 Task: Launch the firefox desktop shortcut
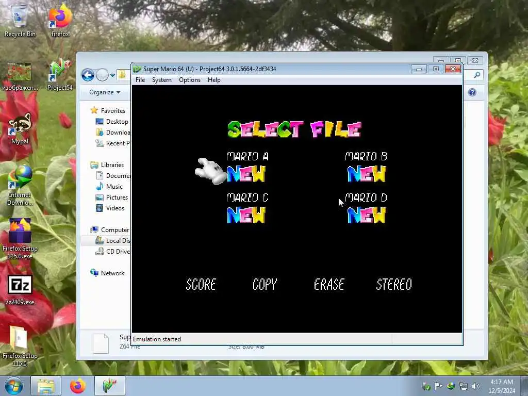point(60,20)
